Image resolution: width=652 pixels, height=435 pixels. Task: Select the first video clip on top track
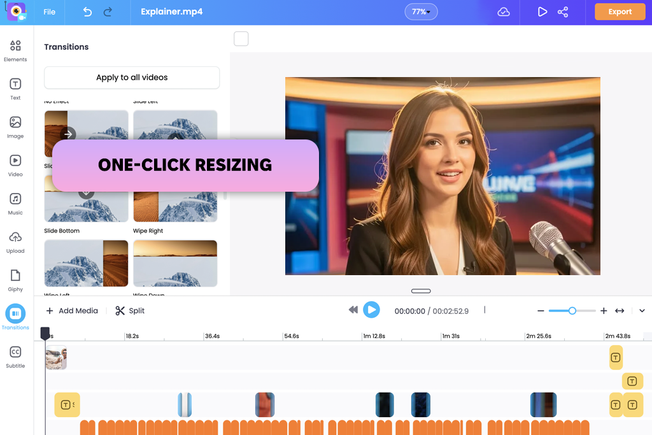tap(56, 358)
